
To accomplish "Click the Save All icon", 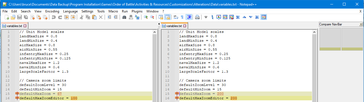I will point(26,17).
